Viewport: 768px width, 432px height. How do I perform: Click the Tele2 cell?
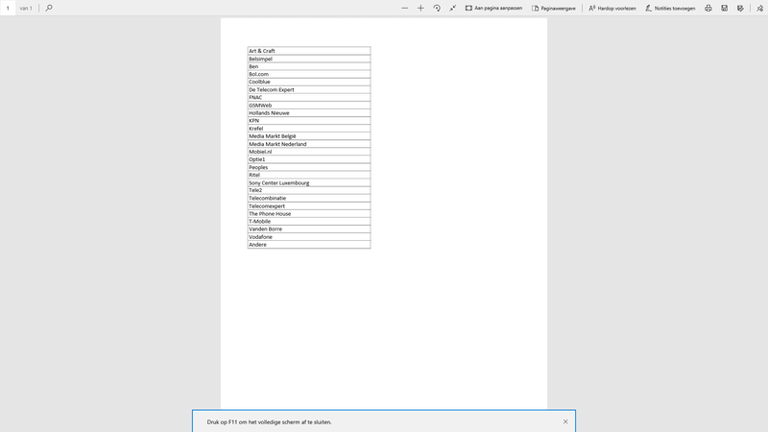[308, 190]
